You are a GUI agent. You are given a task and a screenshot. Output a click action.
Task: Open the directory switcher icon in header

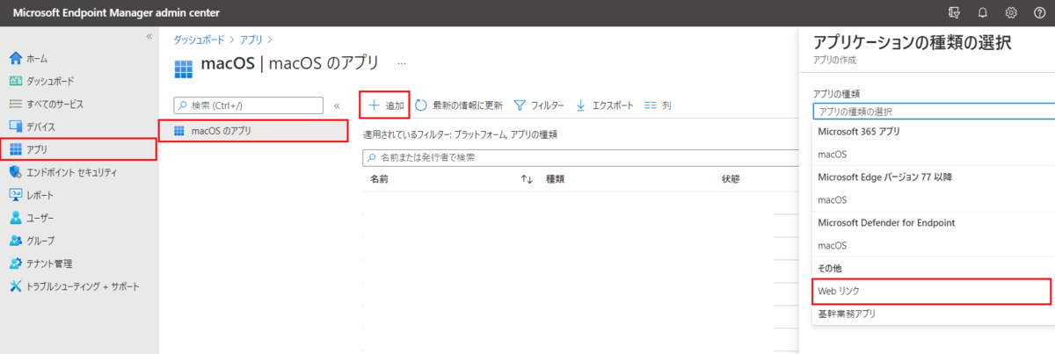954,12
